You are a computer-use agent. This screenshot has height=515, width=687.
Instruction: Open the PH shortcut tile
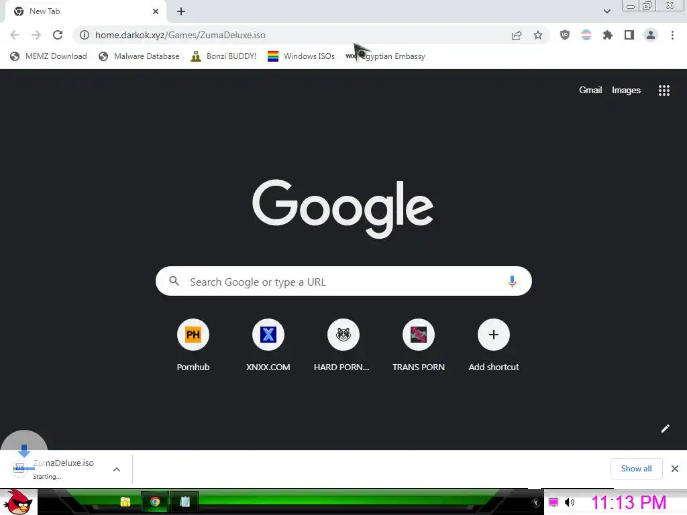click(x=193, y=335)
